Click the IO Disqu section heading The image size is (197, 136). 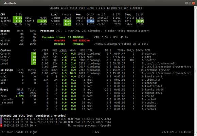[x=6, y=70]
